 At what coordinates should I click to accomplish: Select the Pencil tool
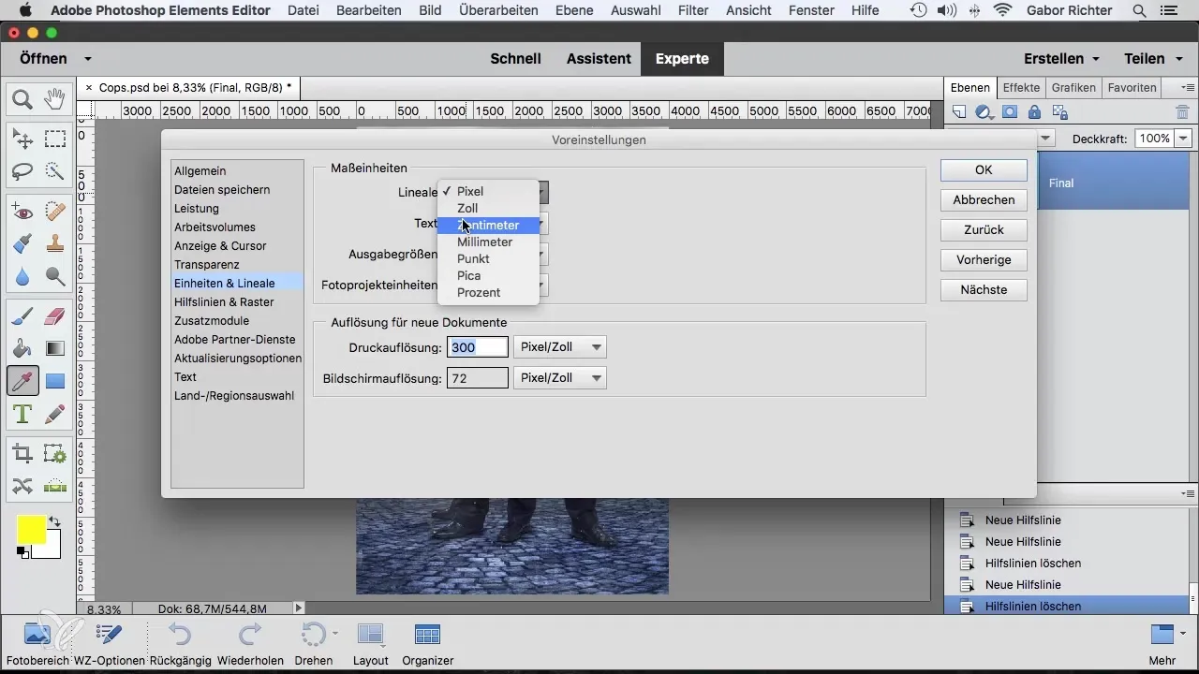click(x=55, y=413)
